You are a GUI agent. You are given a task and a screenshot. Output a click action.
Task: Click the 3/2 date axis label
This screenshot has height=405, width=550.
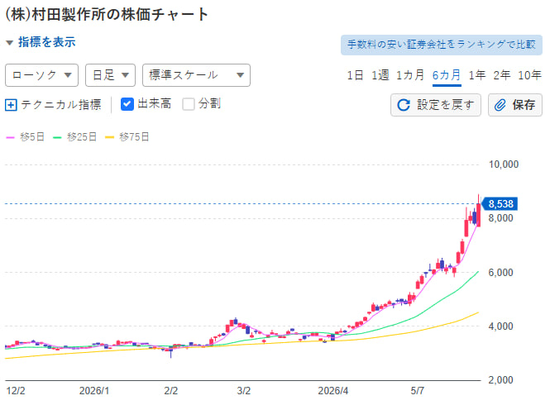point(244,391)
